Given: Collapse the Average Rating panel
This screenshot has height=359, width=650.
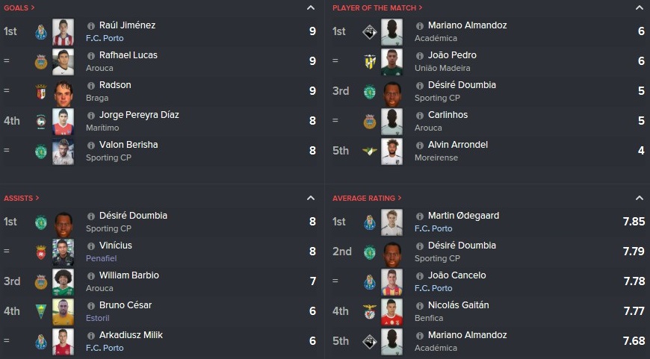Looking at the screenshot, I should [640, 198].
